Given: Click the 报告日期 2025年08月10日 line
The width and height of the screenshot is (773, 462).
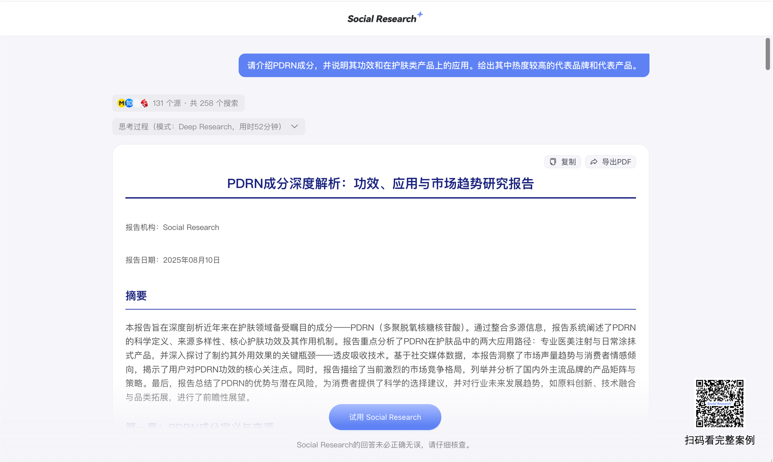Looking at the screenshot, I should [173, 260].
